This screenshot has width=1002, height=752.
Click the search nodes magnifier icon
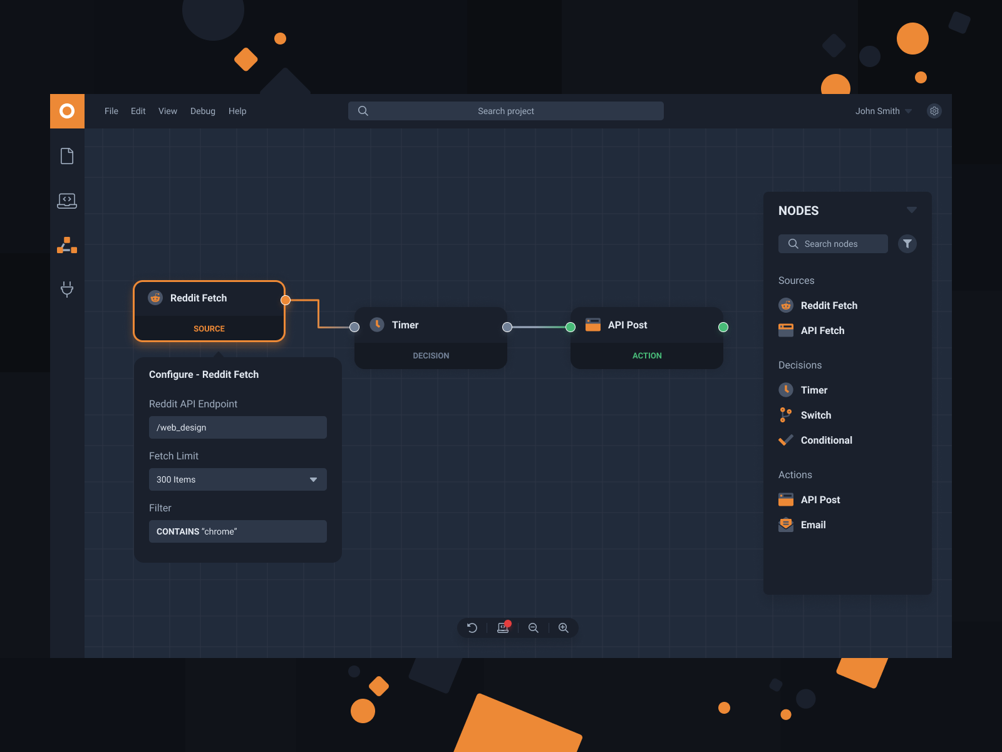793,244
